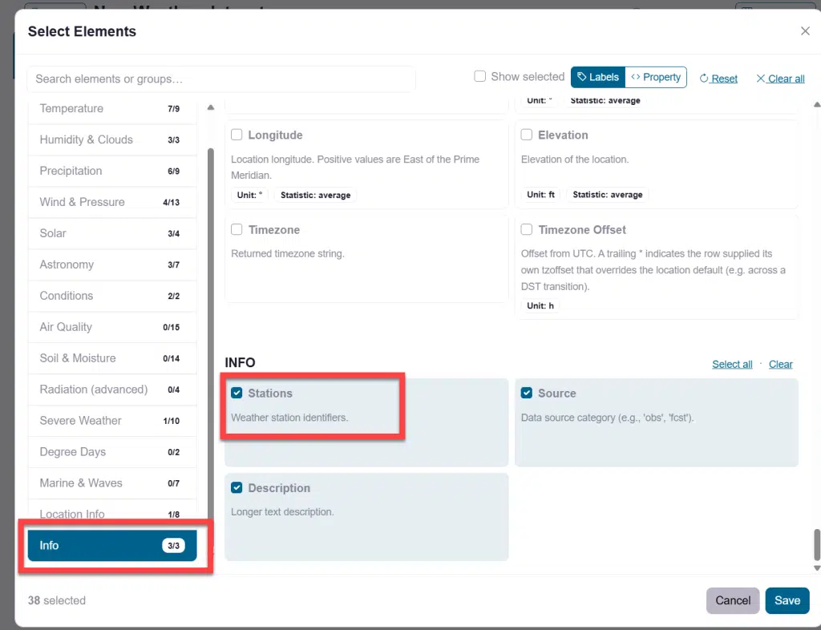Click Clear in the INFO section

click(781, 364)
